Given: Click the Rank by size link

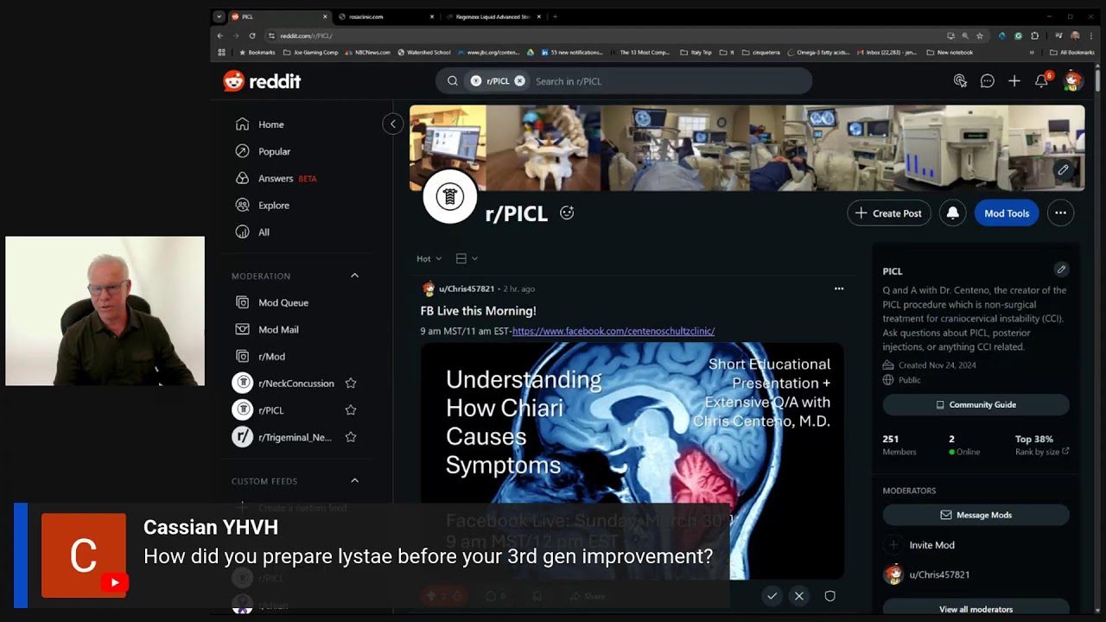Looking at the screenshot, I should [1042, 451].
